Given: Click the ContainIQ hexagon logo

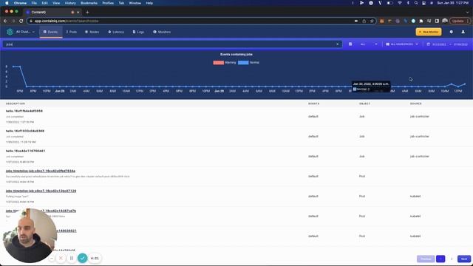Looking at the screenshot, I should [x=10, y=32].
